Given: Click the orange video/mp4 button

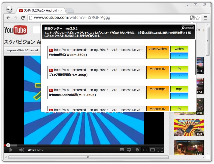Looking at the screenshot, I should click(x=158, y=92).
